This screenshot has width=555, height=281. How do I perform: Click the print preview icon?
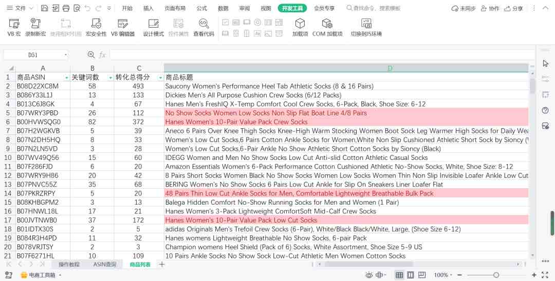point(77,8)
